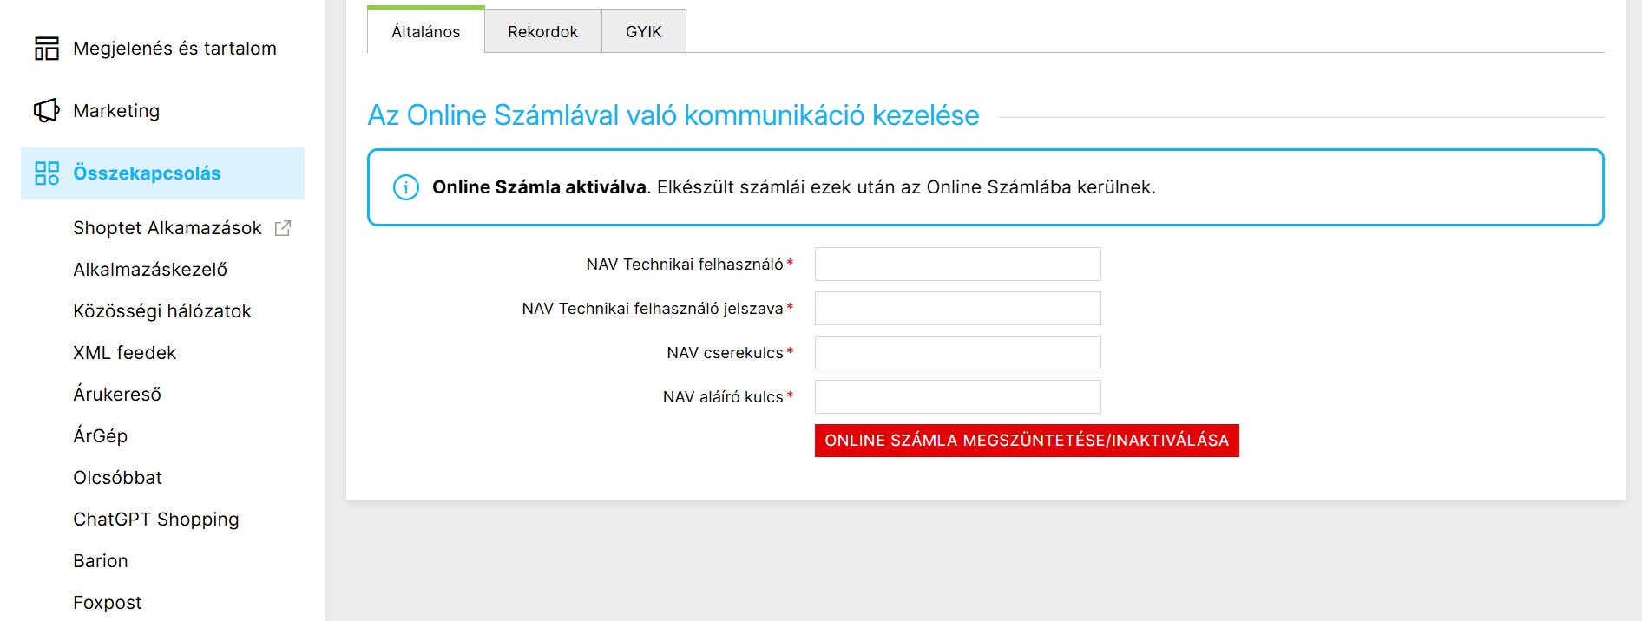Click the 'NAV cserekulcs' label
Viewport: 1642px width, 621px height.
coord(725,353)
